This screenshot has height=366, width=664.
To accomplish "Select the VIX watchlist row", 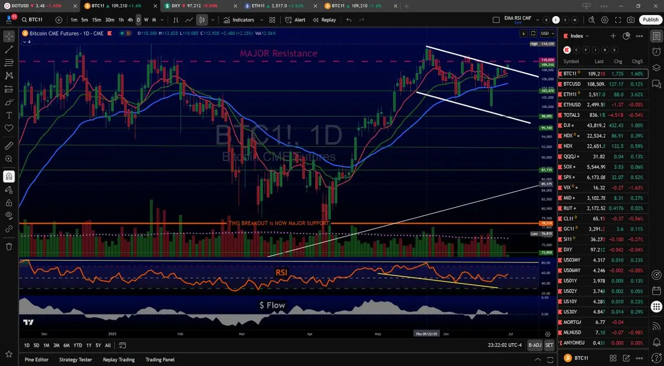I will [x=603, y=188].
